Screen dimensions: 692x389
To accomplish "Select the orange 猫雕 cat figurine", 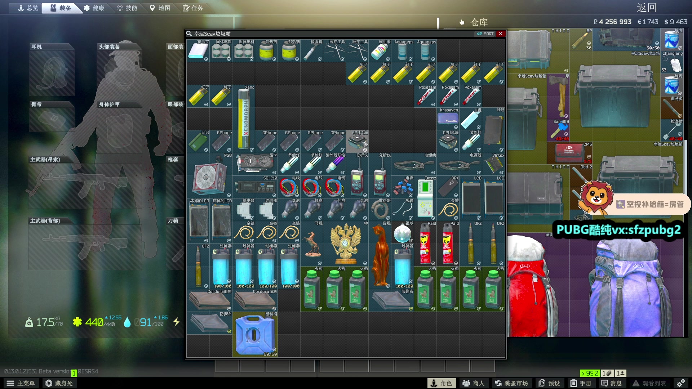I will (380, 255).
